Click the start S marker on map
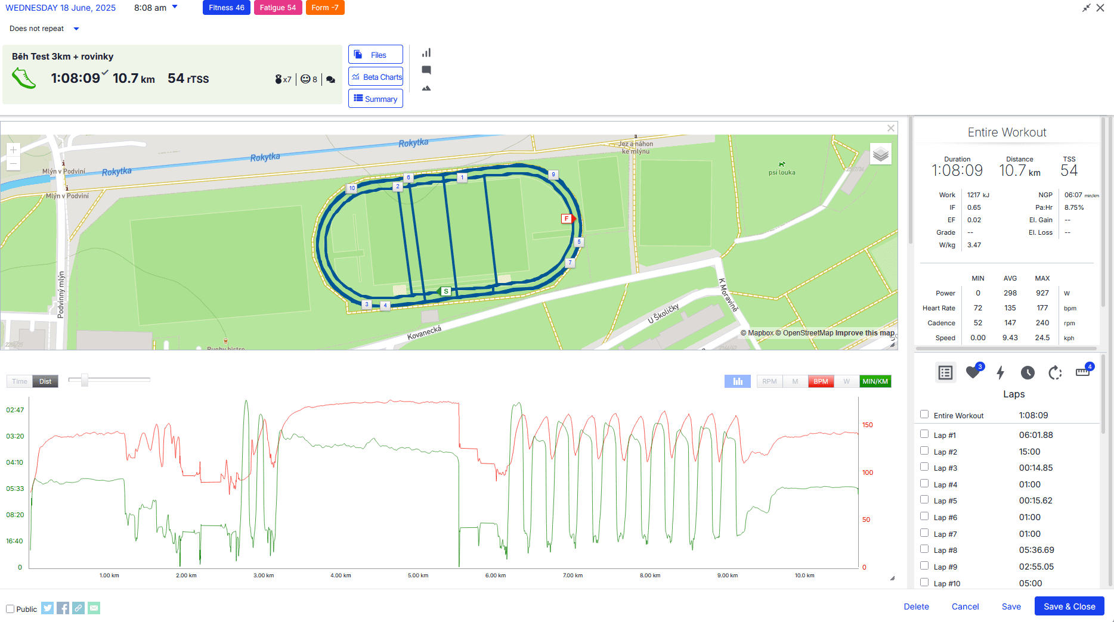Screen dimensions: 1114x622 [x=445, y=291]
